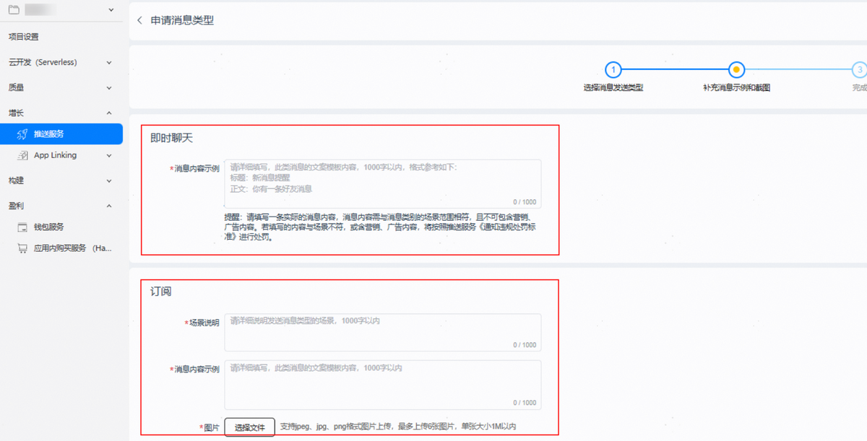Collapse the 盈利 menu group

109,206
